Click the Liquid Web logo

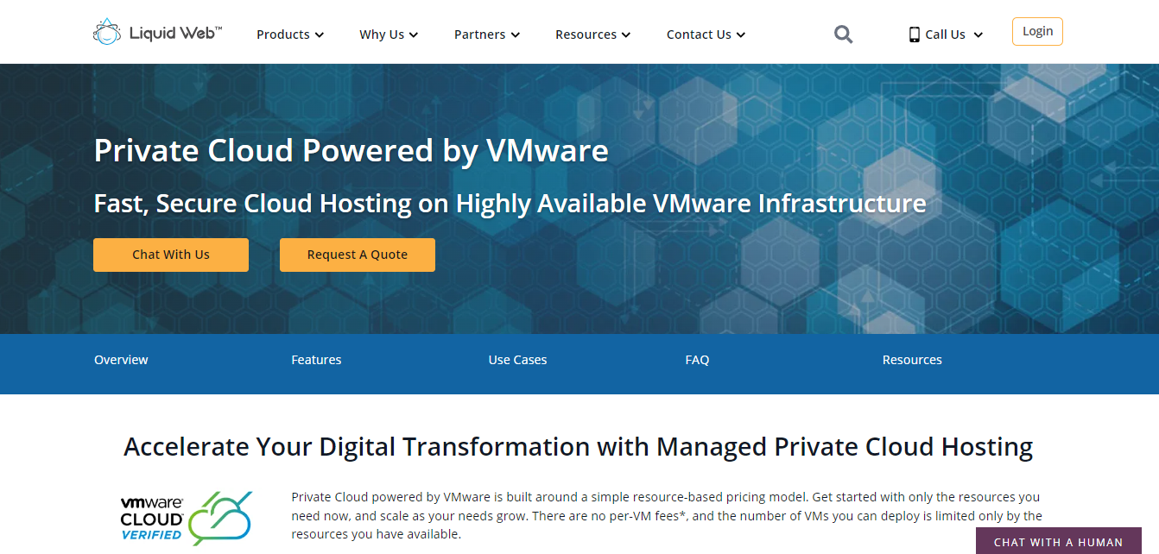click(158, 31)
